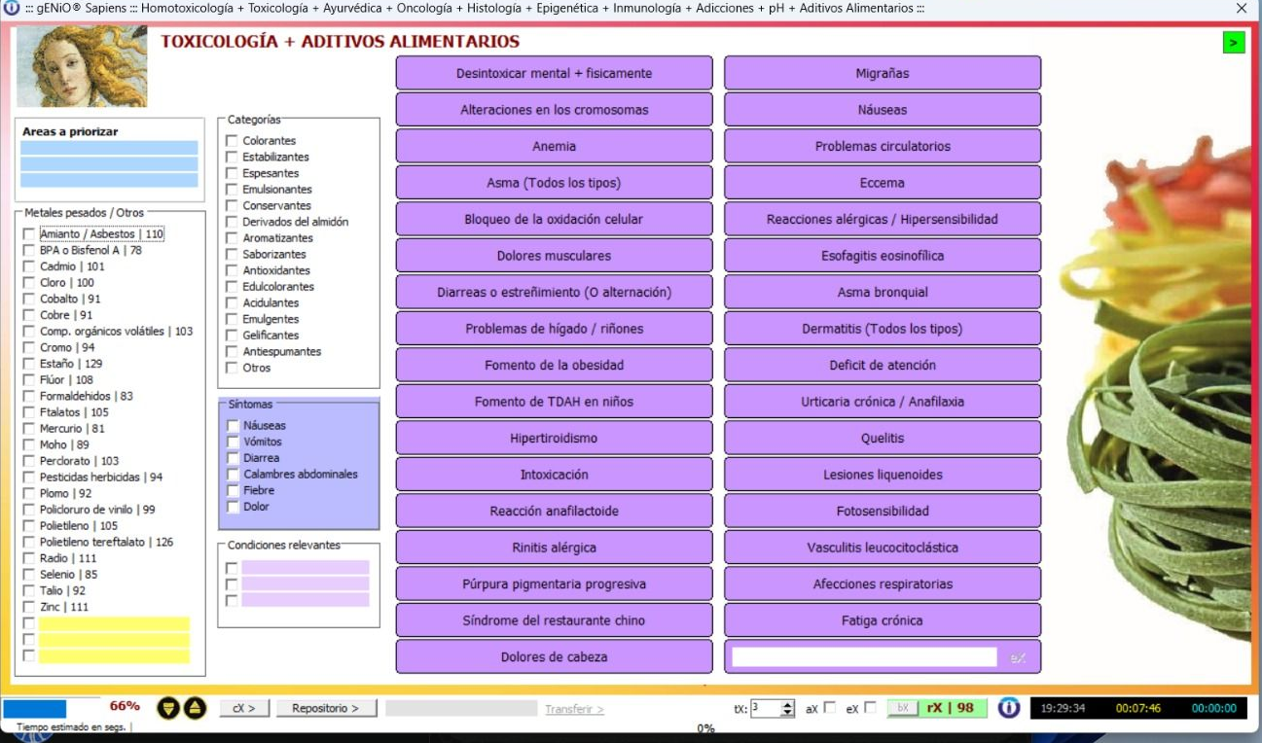Click the cX > button
The height and width of the screenshot is (743, 1262).
[244, 708]
